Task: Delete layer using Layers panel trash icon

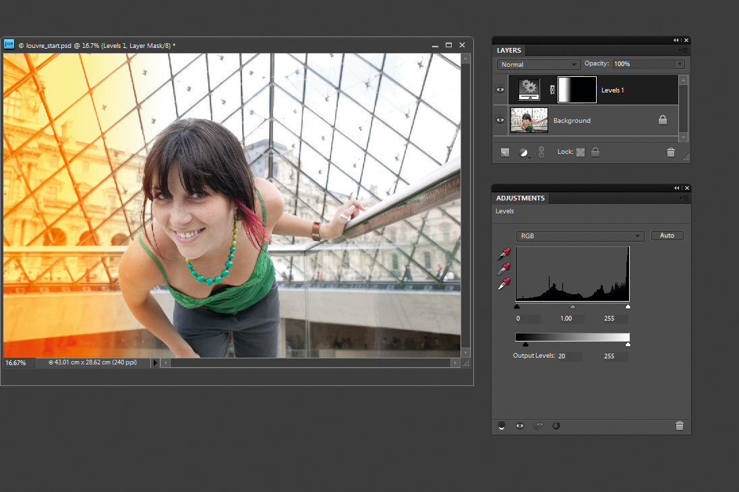Action: pos(671,153)
